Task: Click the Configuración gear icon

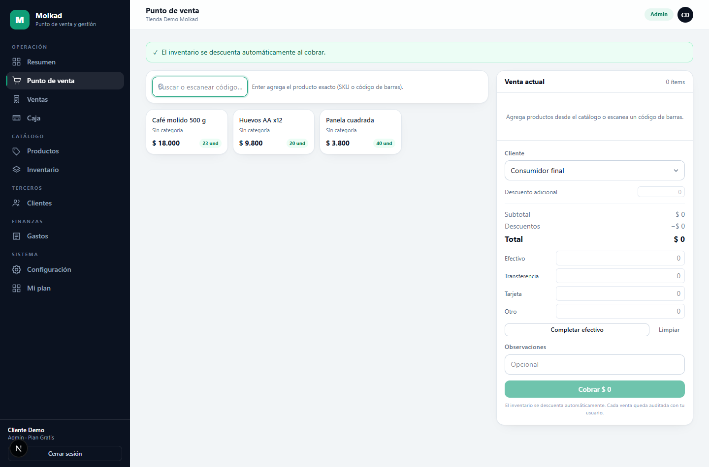Action: (17, 269)
